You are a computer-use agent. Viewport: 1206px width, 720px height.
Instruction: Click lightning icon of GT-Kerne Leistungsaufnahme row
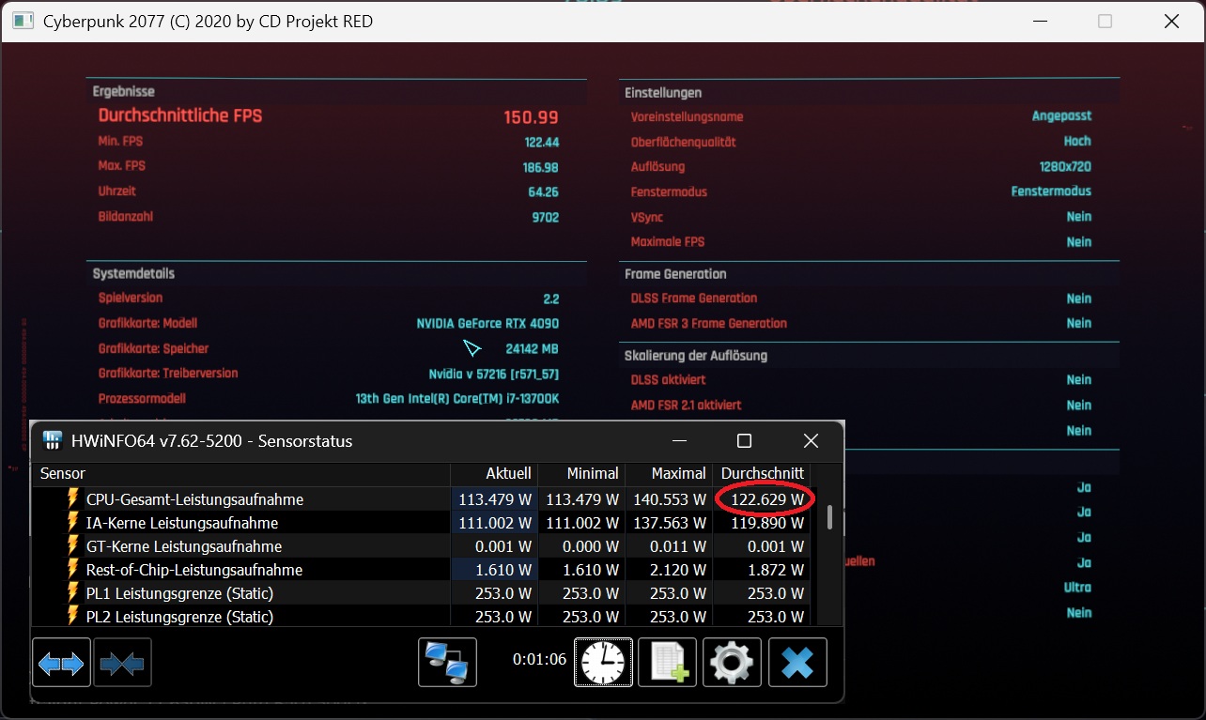tap(72, 545)
